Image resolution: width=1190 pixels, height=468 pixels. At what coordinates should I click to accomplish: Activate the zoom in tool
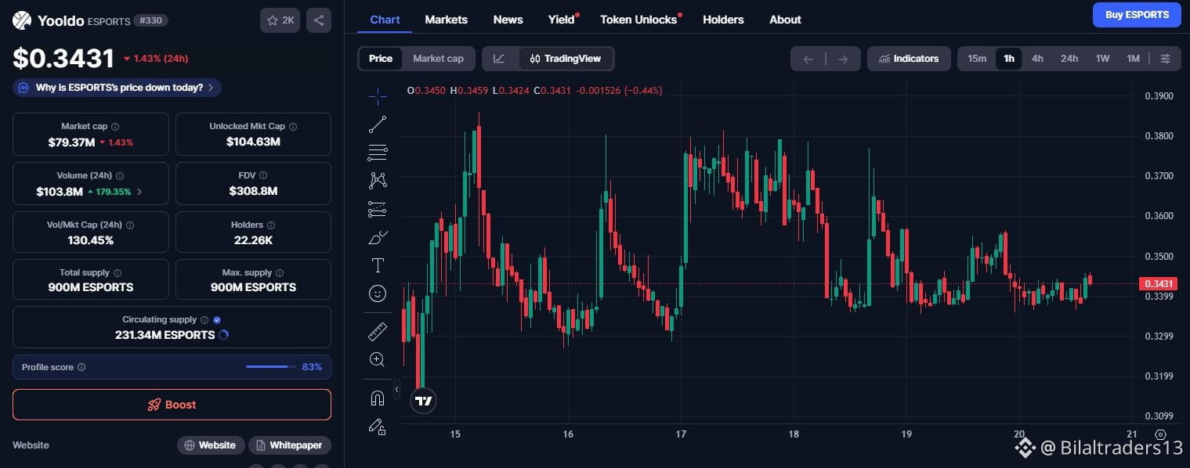(x=378, y=360)
